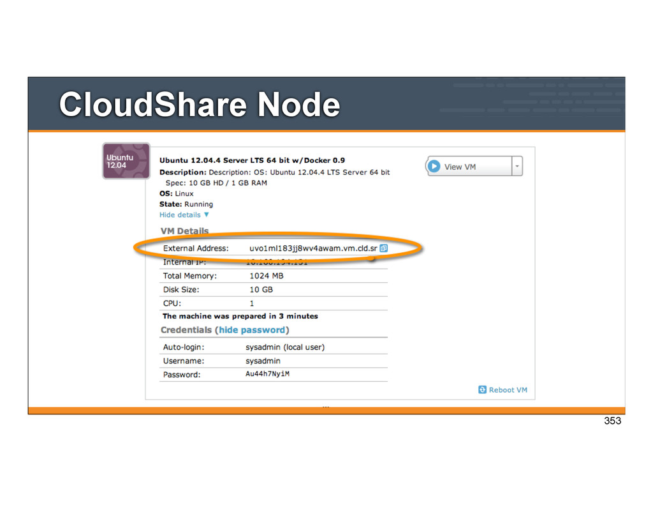Image resolution: width=653 pixels, height=505 pixels.
Task: Open the View VM dropdown arrow
Action: 517,167
